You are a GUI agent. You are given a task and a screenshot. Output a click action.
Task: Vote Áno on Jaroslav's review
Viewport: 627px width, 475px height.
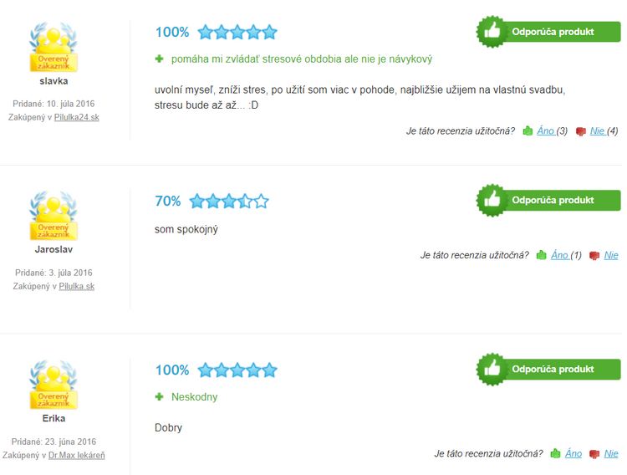click(x=559, y=255)
